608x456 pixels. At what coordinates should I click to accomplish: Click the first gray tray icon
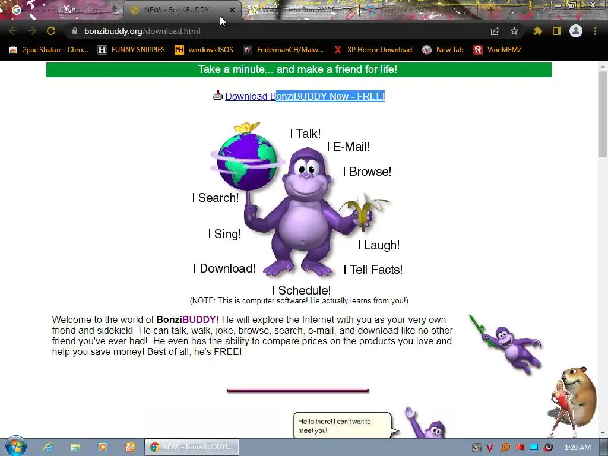pos(476,448)
